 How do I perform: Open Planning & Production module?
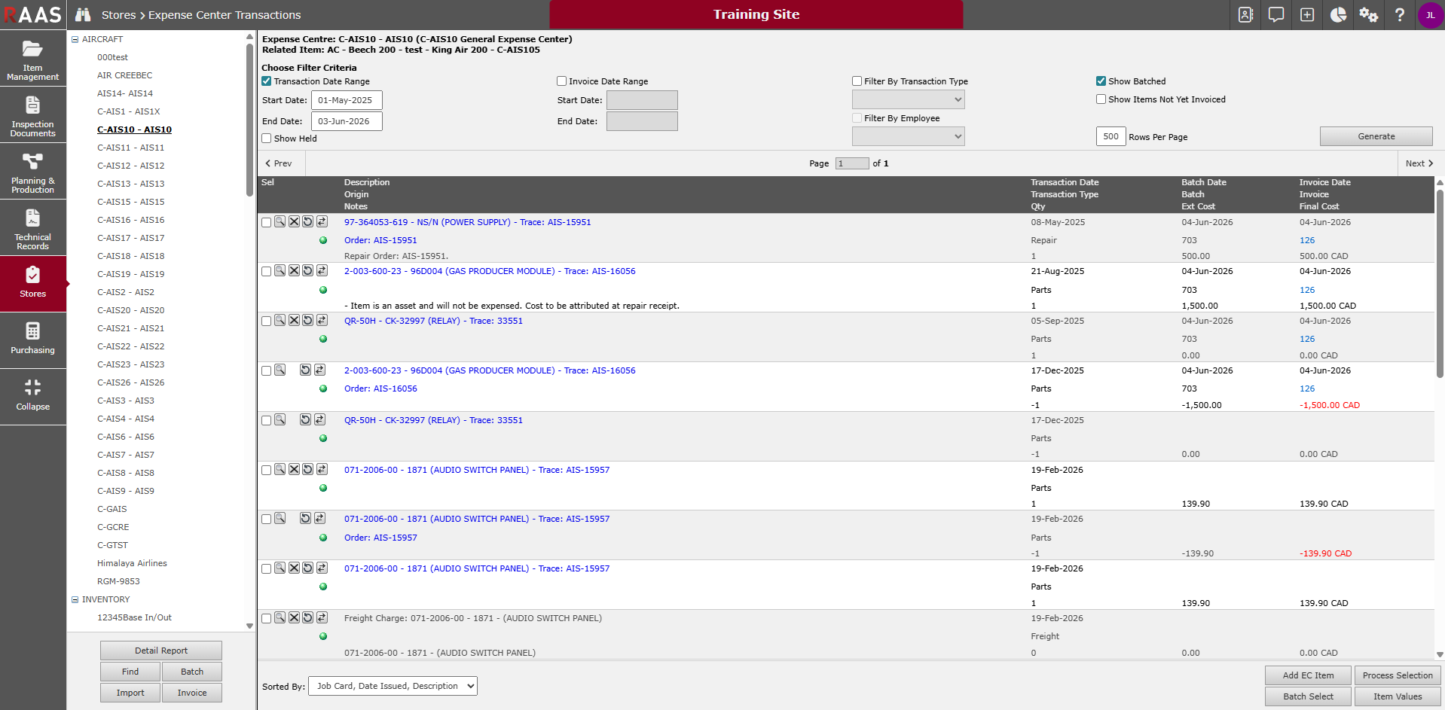coord(33,171)
